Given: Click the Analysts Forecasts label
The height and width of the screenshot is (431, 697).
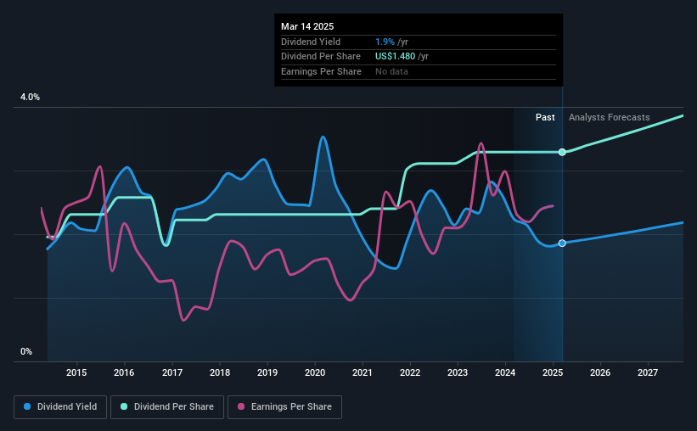Looking at the screenshot, I should (x=609, y=117).
